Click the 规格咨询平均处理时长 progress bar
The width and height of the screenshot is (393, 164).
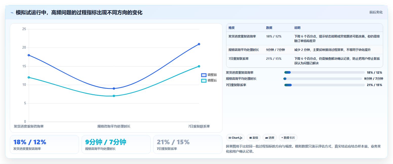(x=323, y=79)
